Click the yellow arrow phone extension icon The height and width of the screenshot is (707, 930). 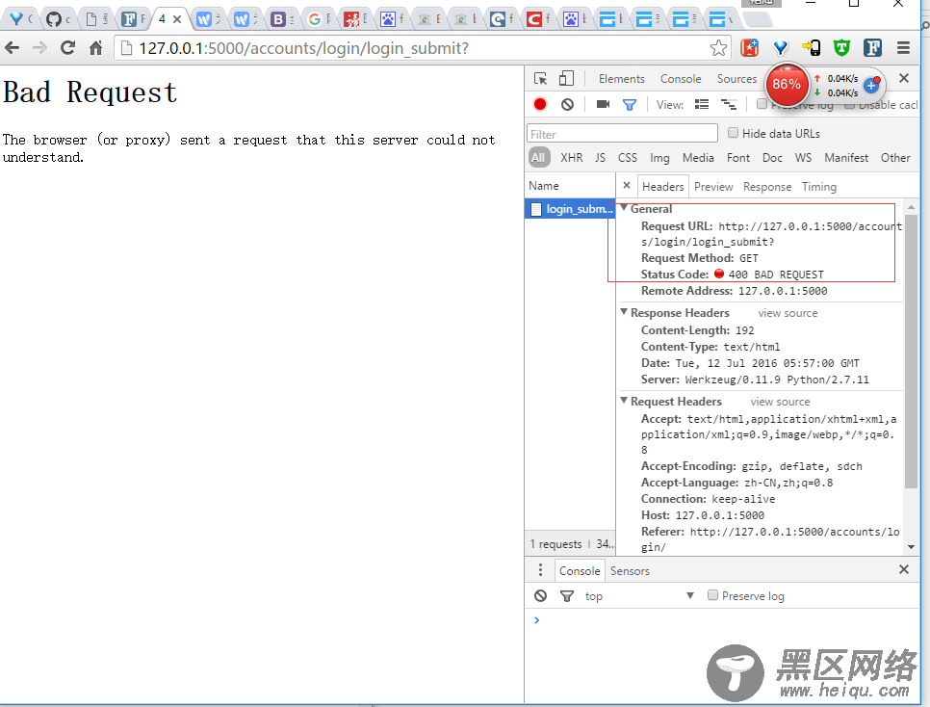(811, 47)
